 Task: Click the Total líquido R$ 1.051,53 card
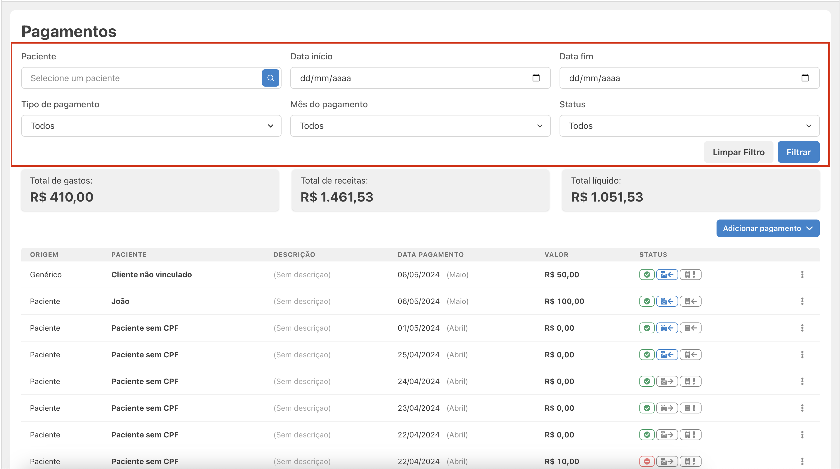pyautogui.click(x=691, y=190)
